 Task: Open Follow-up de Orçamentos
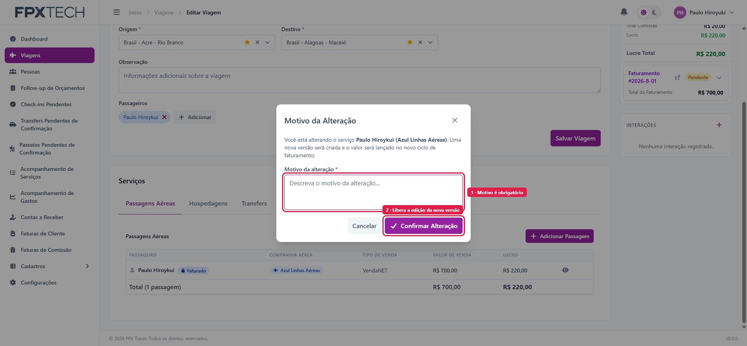tap(49, 88)
